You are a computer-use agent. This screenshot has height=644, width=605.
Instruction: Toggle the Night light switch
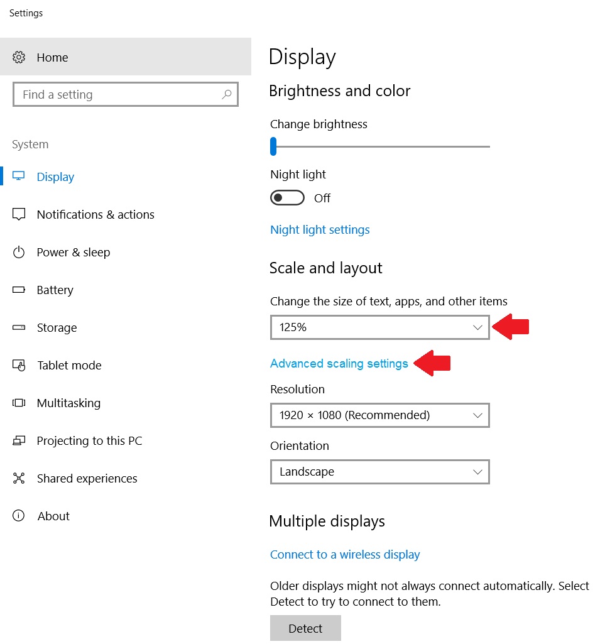coord(287,197)
